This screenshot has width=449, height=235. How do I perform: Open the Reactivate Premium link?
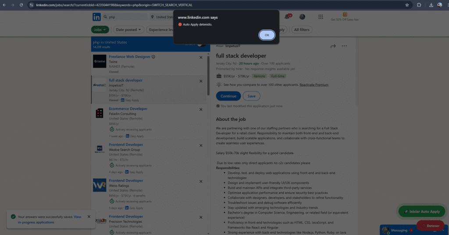pos(314,85)
